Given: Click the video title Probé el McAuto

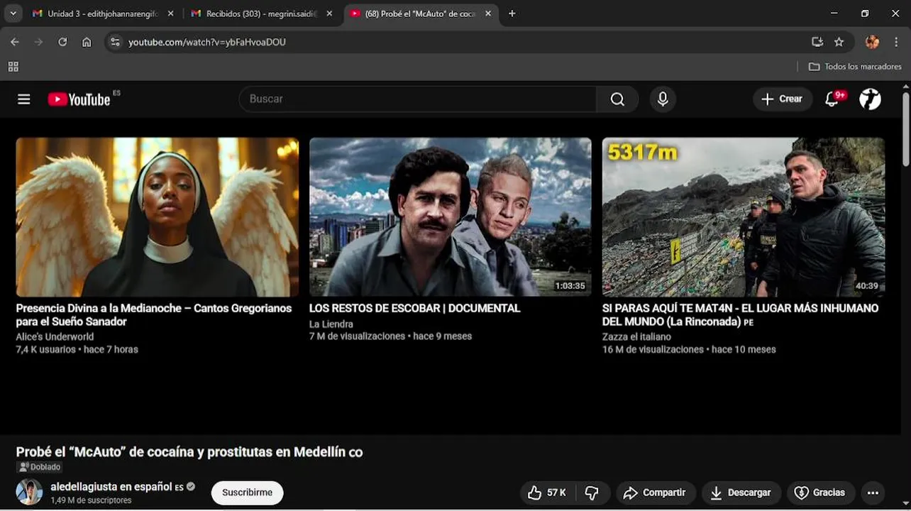Looking at the screenshot, I should click(x=189, y=452).
